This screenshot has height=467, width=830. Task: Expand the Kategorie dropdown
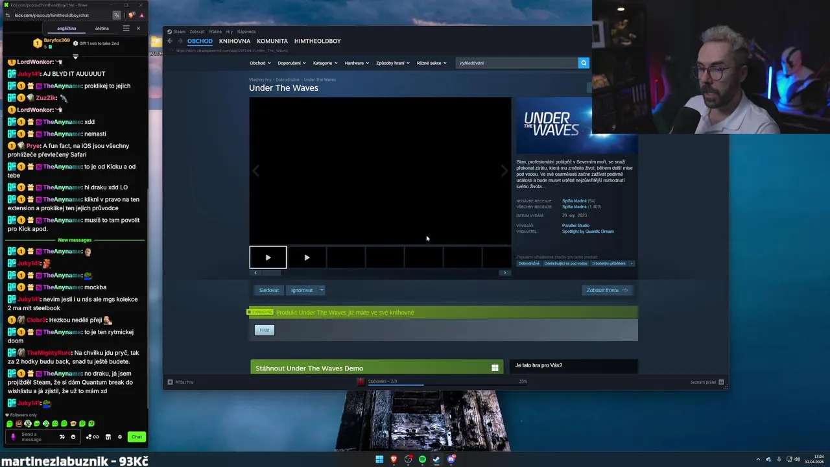(x=325, y=63)
